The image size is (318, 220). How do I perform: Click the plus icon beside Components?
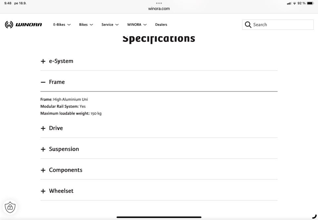43,170
